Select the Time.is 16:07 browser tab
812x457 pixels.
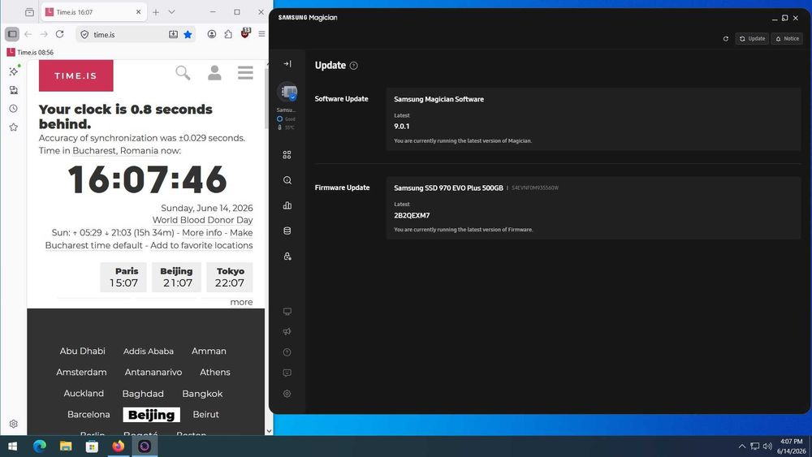(x=93, y=12)
